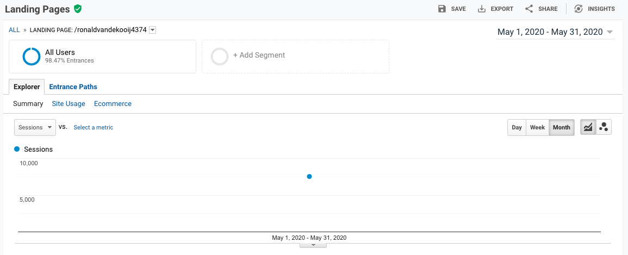The image size is (628, 255).
Task: Click the Export download icon
Action: tap(482, 9)
